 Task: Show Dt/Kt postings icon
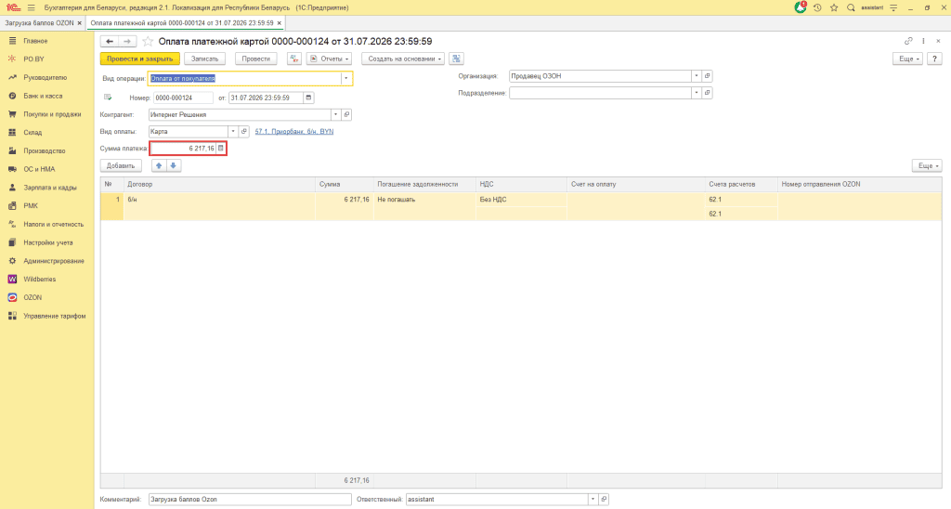294,59
